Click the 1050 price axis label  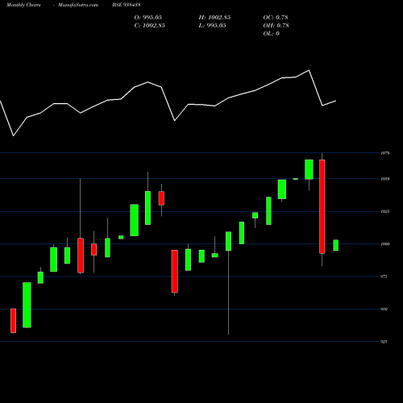[385, 179]
